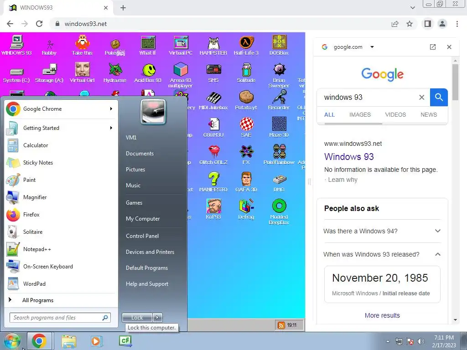Open Paint from the start menu
The image size is (467, 350).
[61, 180]
